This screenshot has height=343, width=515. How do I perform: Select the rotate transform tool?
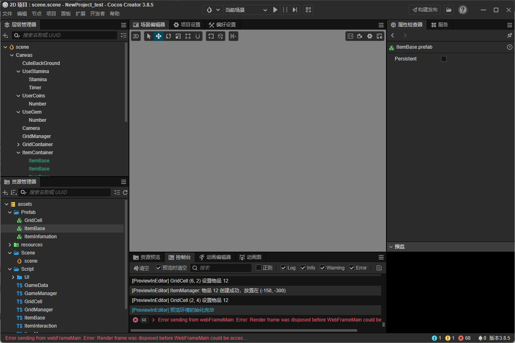coord(168,36)
